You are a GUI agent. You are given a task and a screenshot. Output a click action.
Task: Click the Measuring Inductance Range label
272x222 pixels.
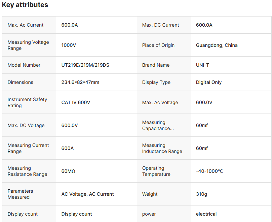click(x=162, y=148)
